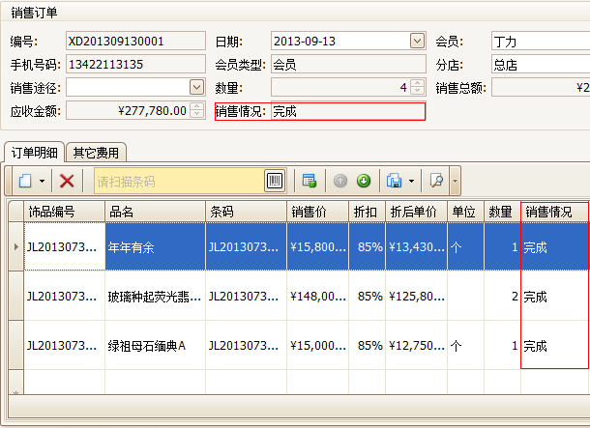
Task: Click the ¥15,000... price cell
Action: (x=317, y=345)
